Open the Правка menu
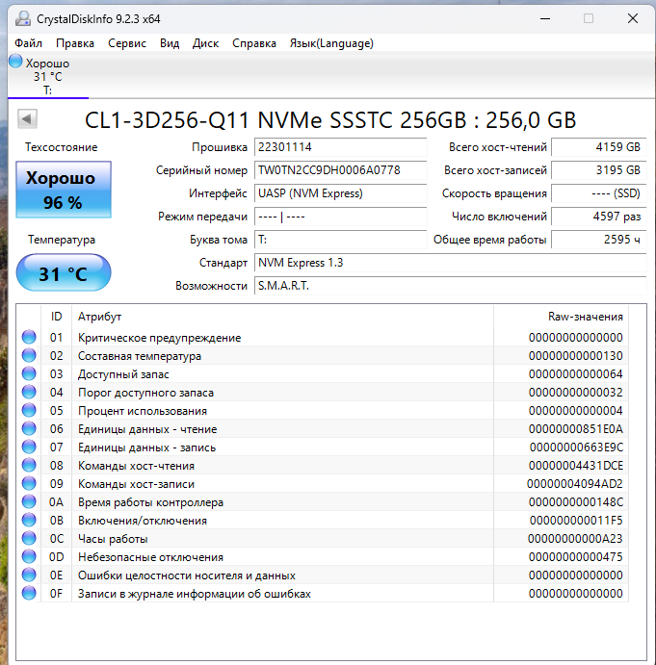656x665 pixels. click(75, 43)
